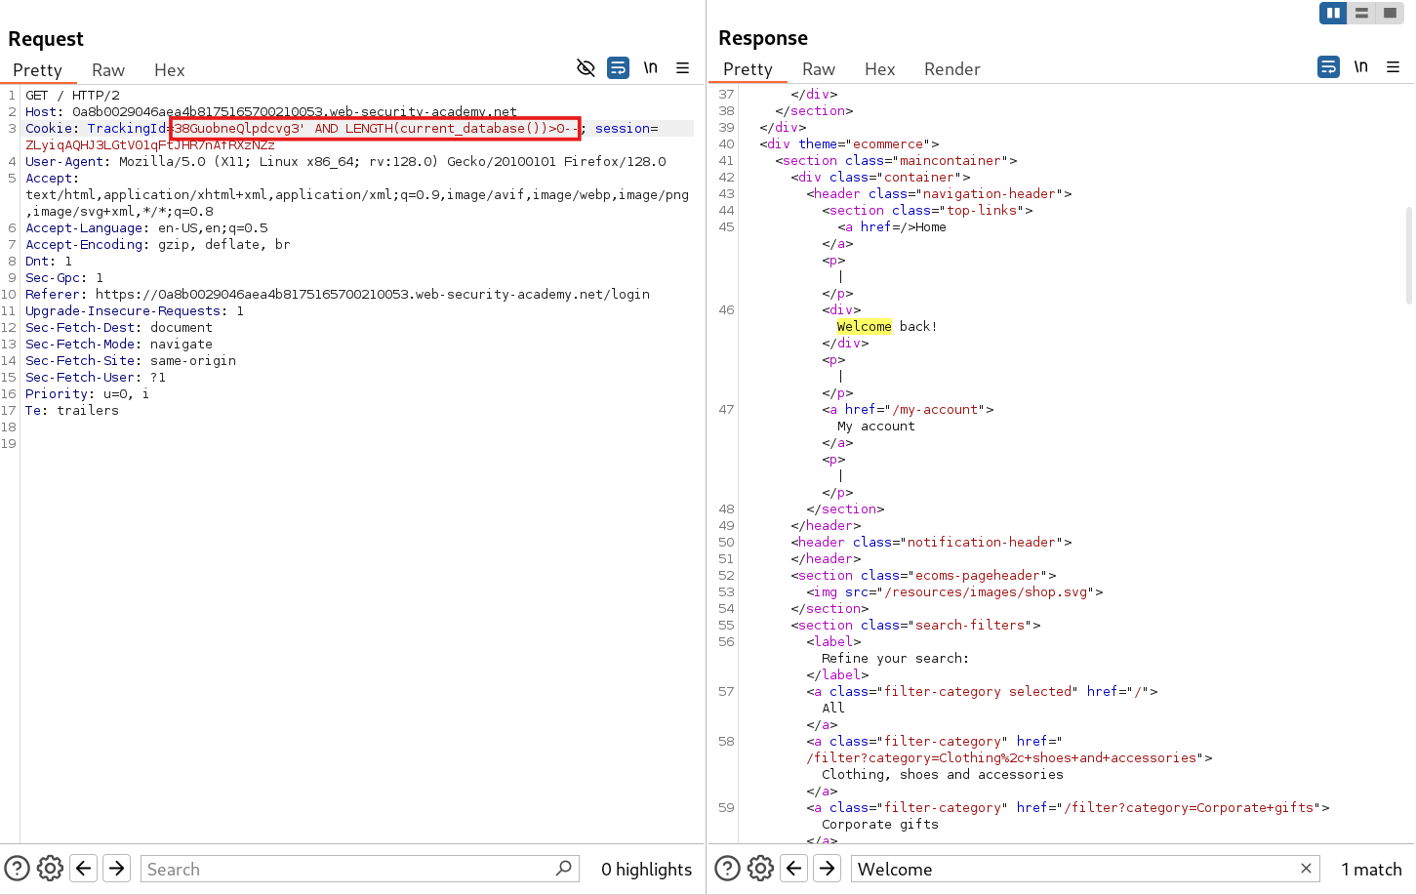The height and width of the screenshot is (895, 1416).
Task: Toggle line wrap icon in Request panel
Action: click(618, 67)
